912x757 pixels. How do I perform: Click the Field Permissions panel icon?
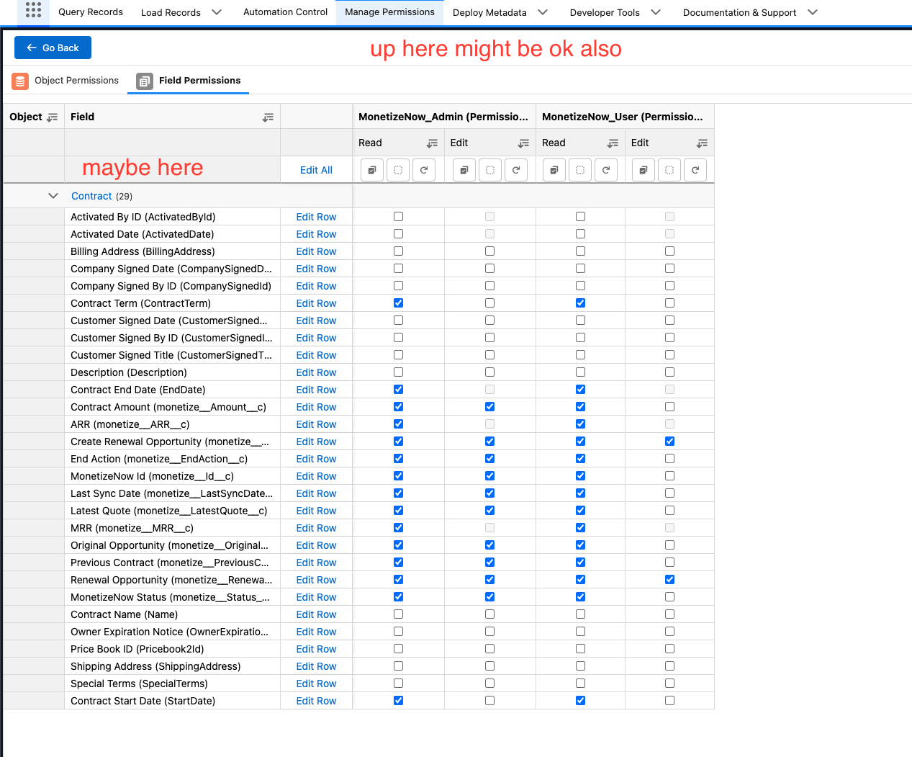[x=143, y=81]
